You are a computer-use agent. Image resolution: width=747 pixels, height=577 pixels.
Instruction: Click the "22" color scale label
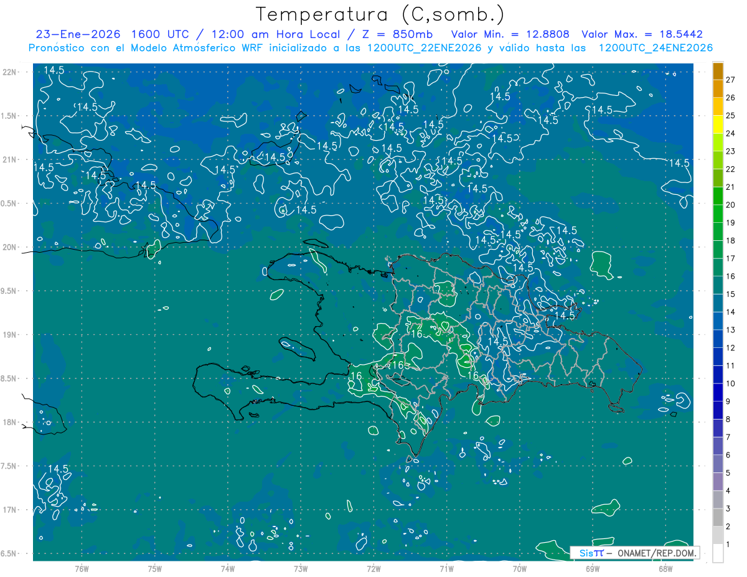[x=731, y=169]
